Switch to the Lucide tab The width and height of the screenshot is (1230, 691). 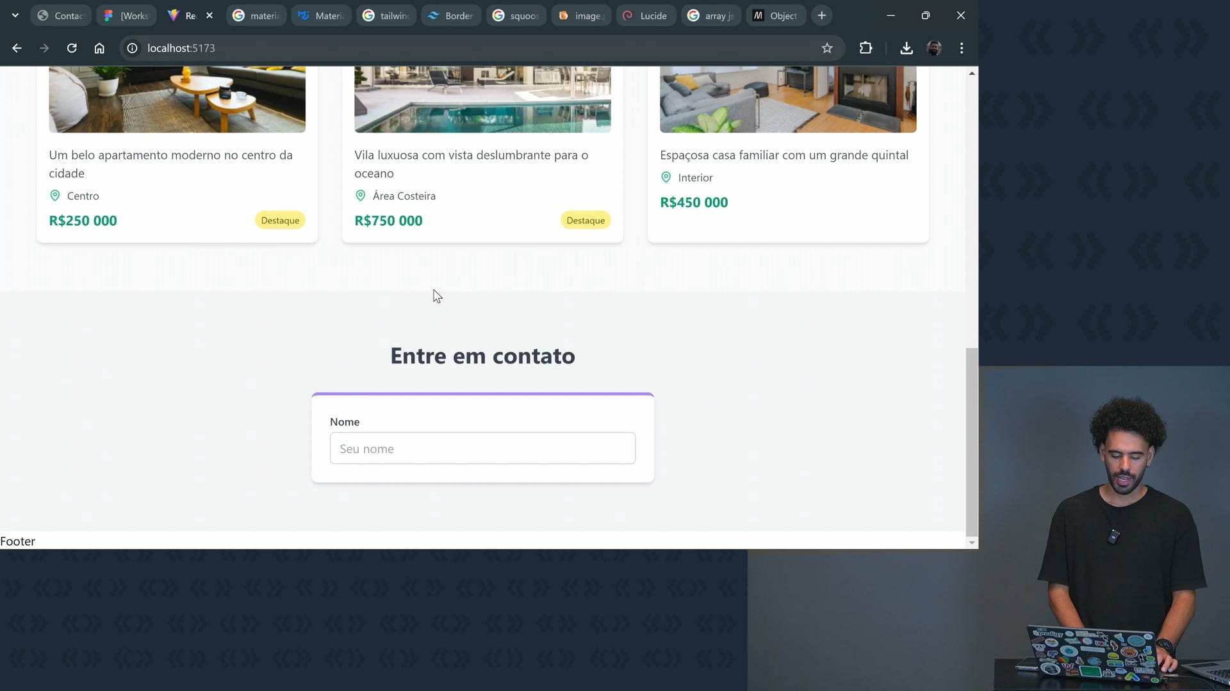[646, 15]
